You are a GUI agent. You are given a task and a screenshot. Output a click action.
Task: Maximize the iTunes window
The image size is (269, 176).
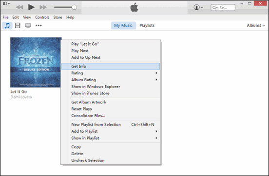tap(250, 3)
